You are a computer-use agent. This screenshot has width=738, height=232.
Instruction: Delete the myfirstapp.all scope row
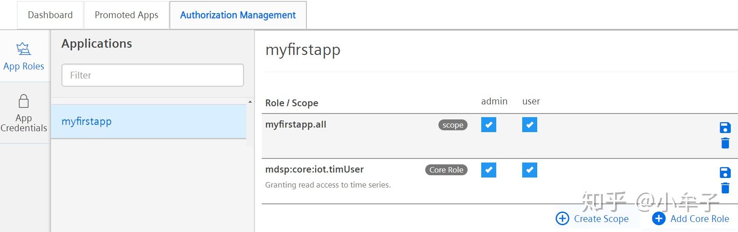[725, 143]
